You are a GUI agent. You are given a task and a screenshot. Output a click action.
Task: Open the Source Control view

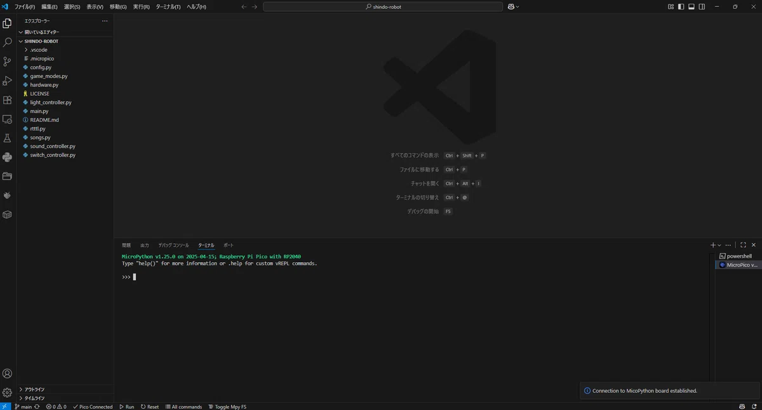pyautogui.click(x=7, y=62)
